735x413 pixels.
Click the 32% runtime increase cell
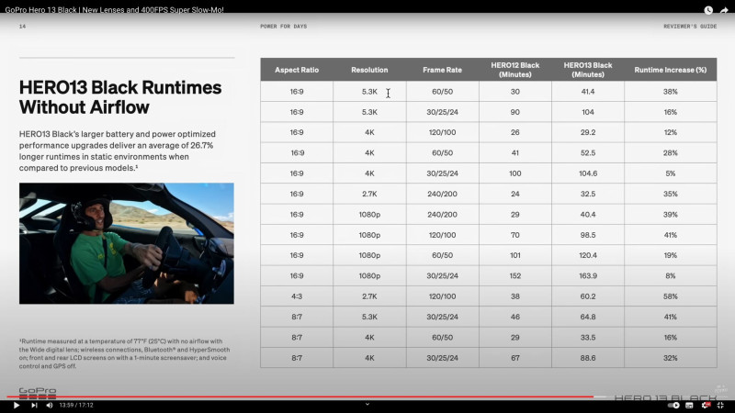tap(671, 358)
